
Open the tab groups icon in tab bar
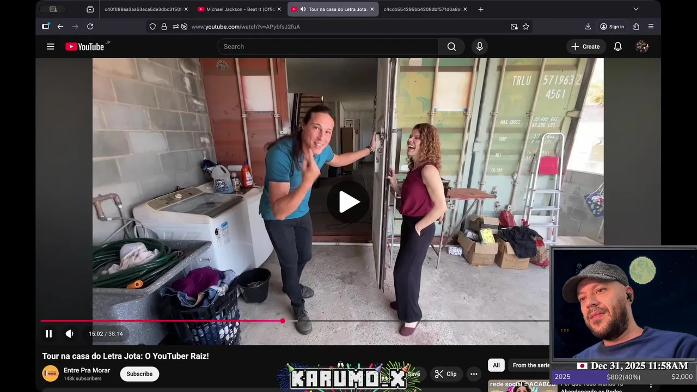tap(90, 9)
